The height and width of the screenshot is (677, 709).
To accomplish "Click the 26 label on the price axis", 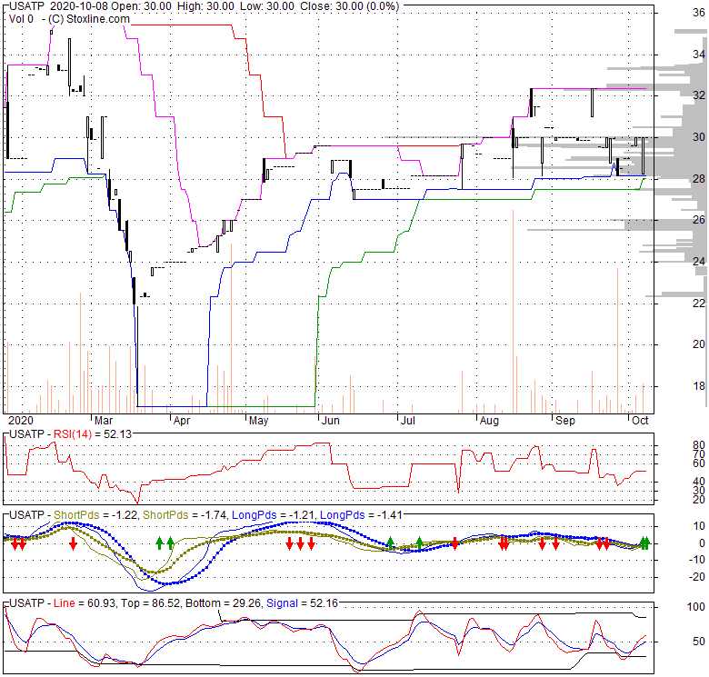I will (699, 220).
